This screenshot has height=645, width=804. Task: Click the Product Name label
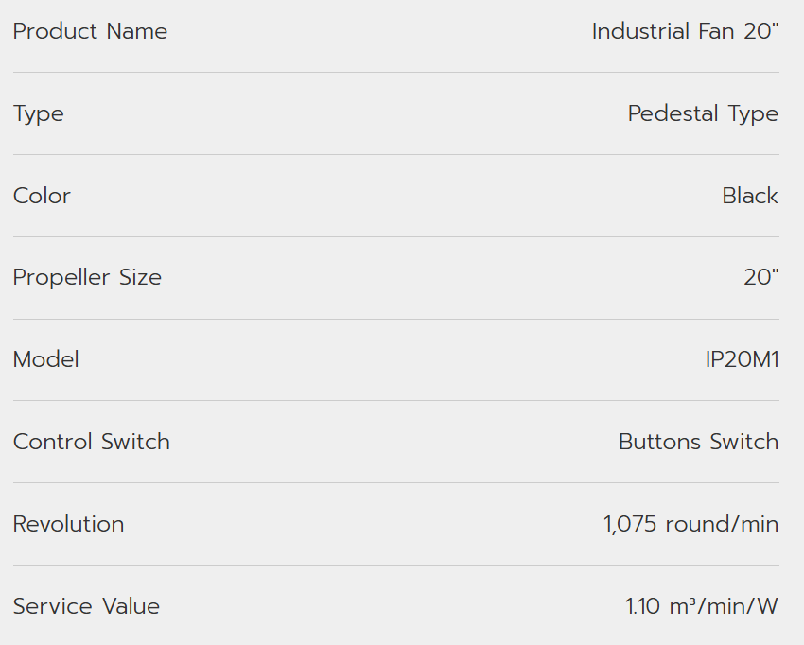(90, 31)
